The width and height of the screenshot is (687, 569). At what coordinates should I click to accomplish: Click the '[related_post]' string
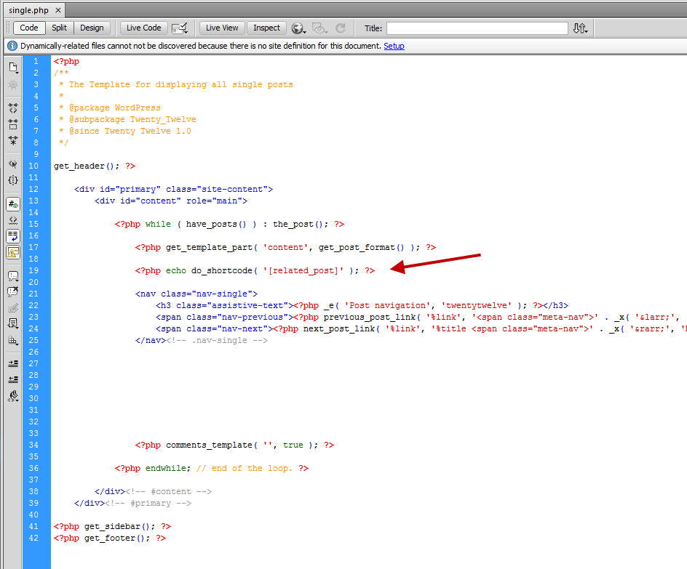point(303,270)
